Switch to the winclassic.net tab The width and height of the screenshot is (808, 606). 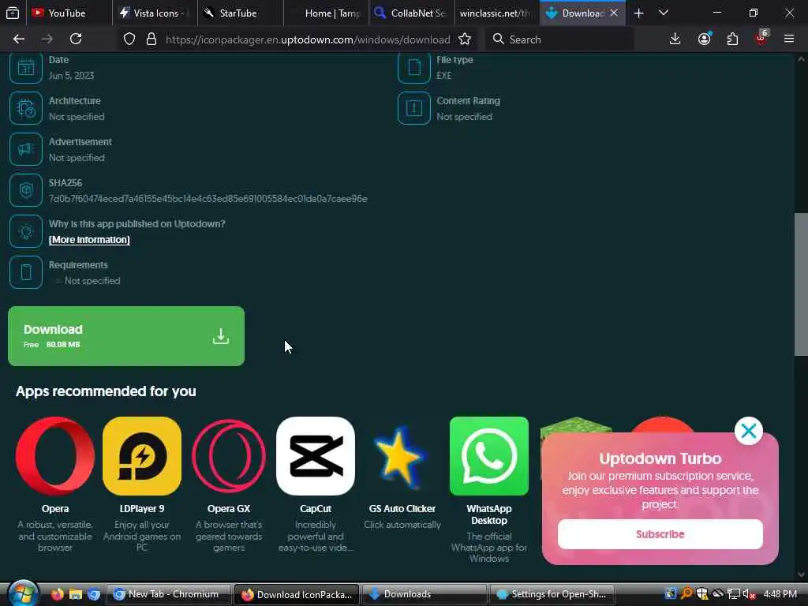tap(497, 13)
